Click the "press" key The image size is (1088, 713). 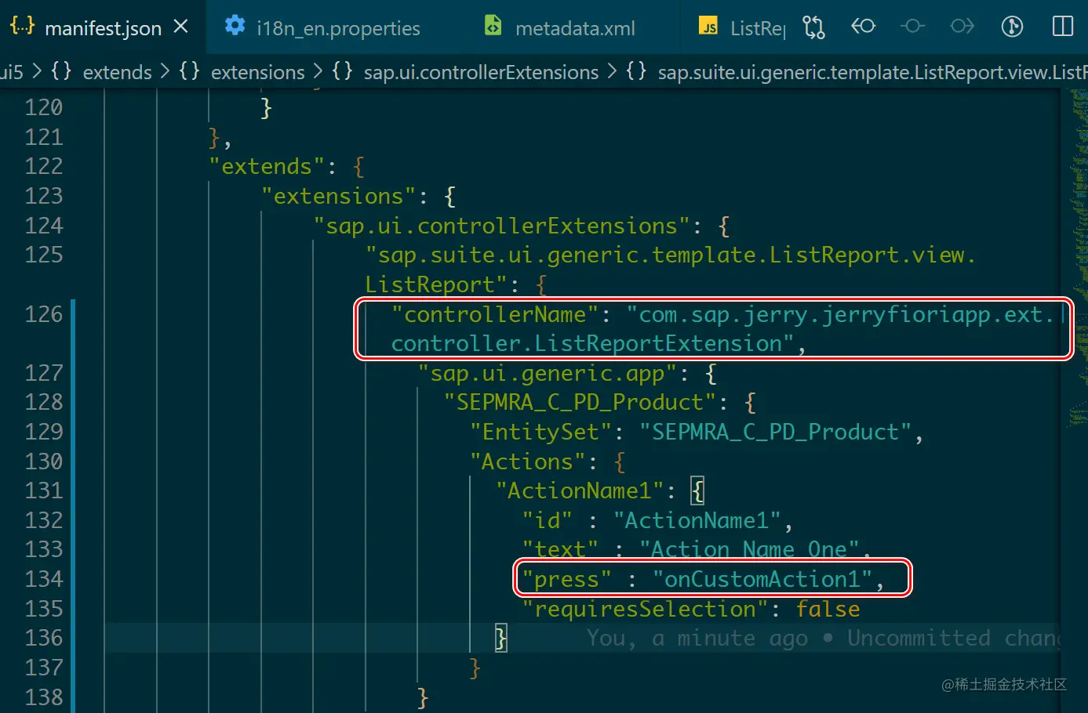[567, 579]
